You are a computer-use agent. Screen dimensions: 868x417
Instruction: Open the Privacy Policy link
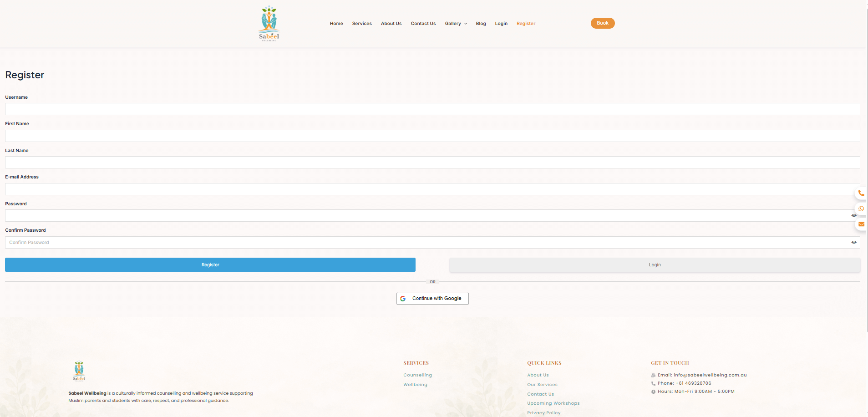pos(543,412)
